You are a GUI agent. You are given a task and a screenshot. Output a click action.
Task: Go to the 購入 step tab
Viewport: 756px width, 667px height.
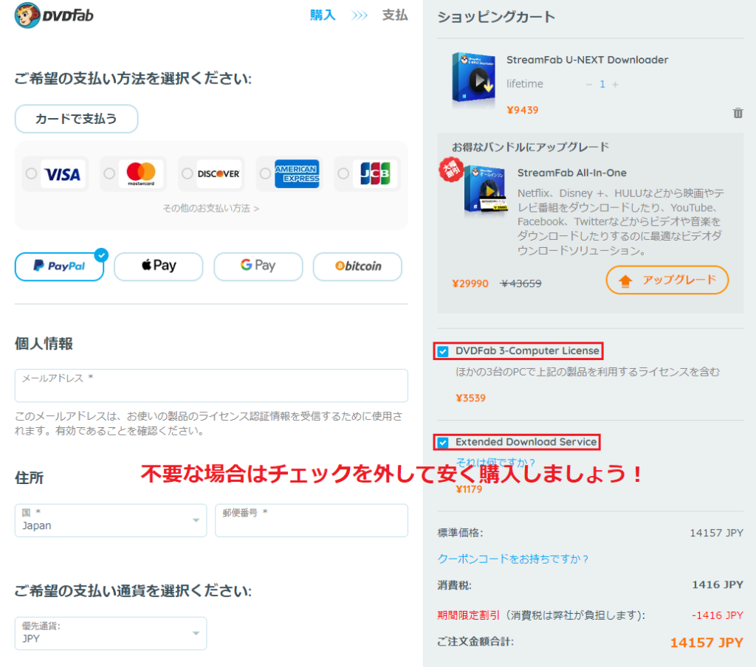[x=323, y=15]
